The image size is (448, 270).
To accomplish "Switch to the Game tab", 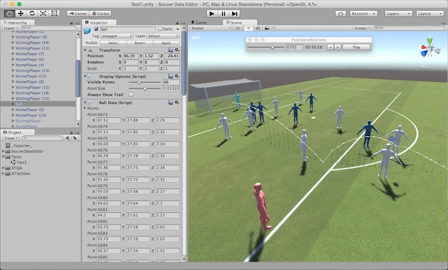I will (x=199, y=22).
